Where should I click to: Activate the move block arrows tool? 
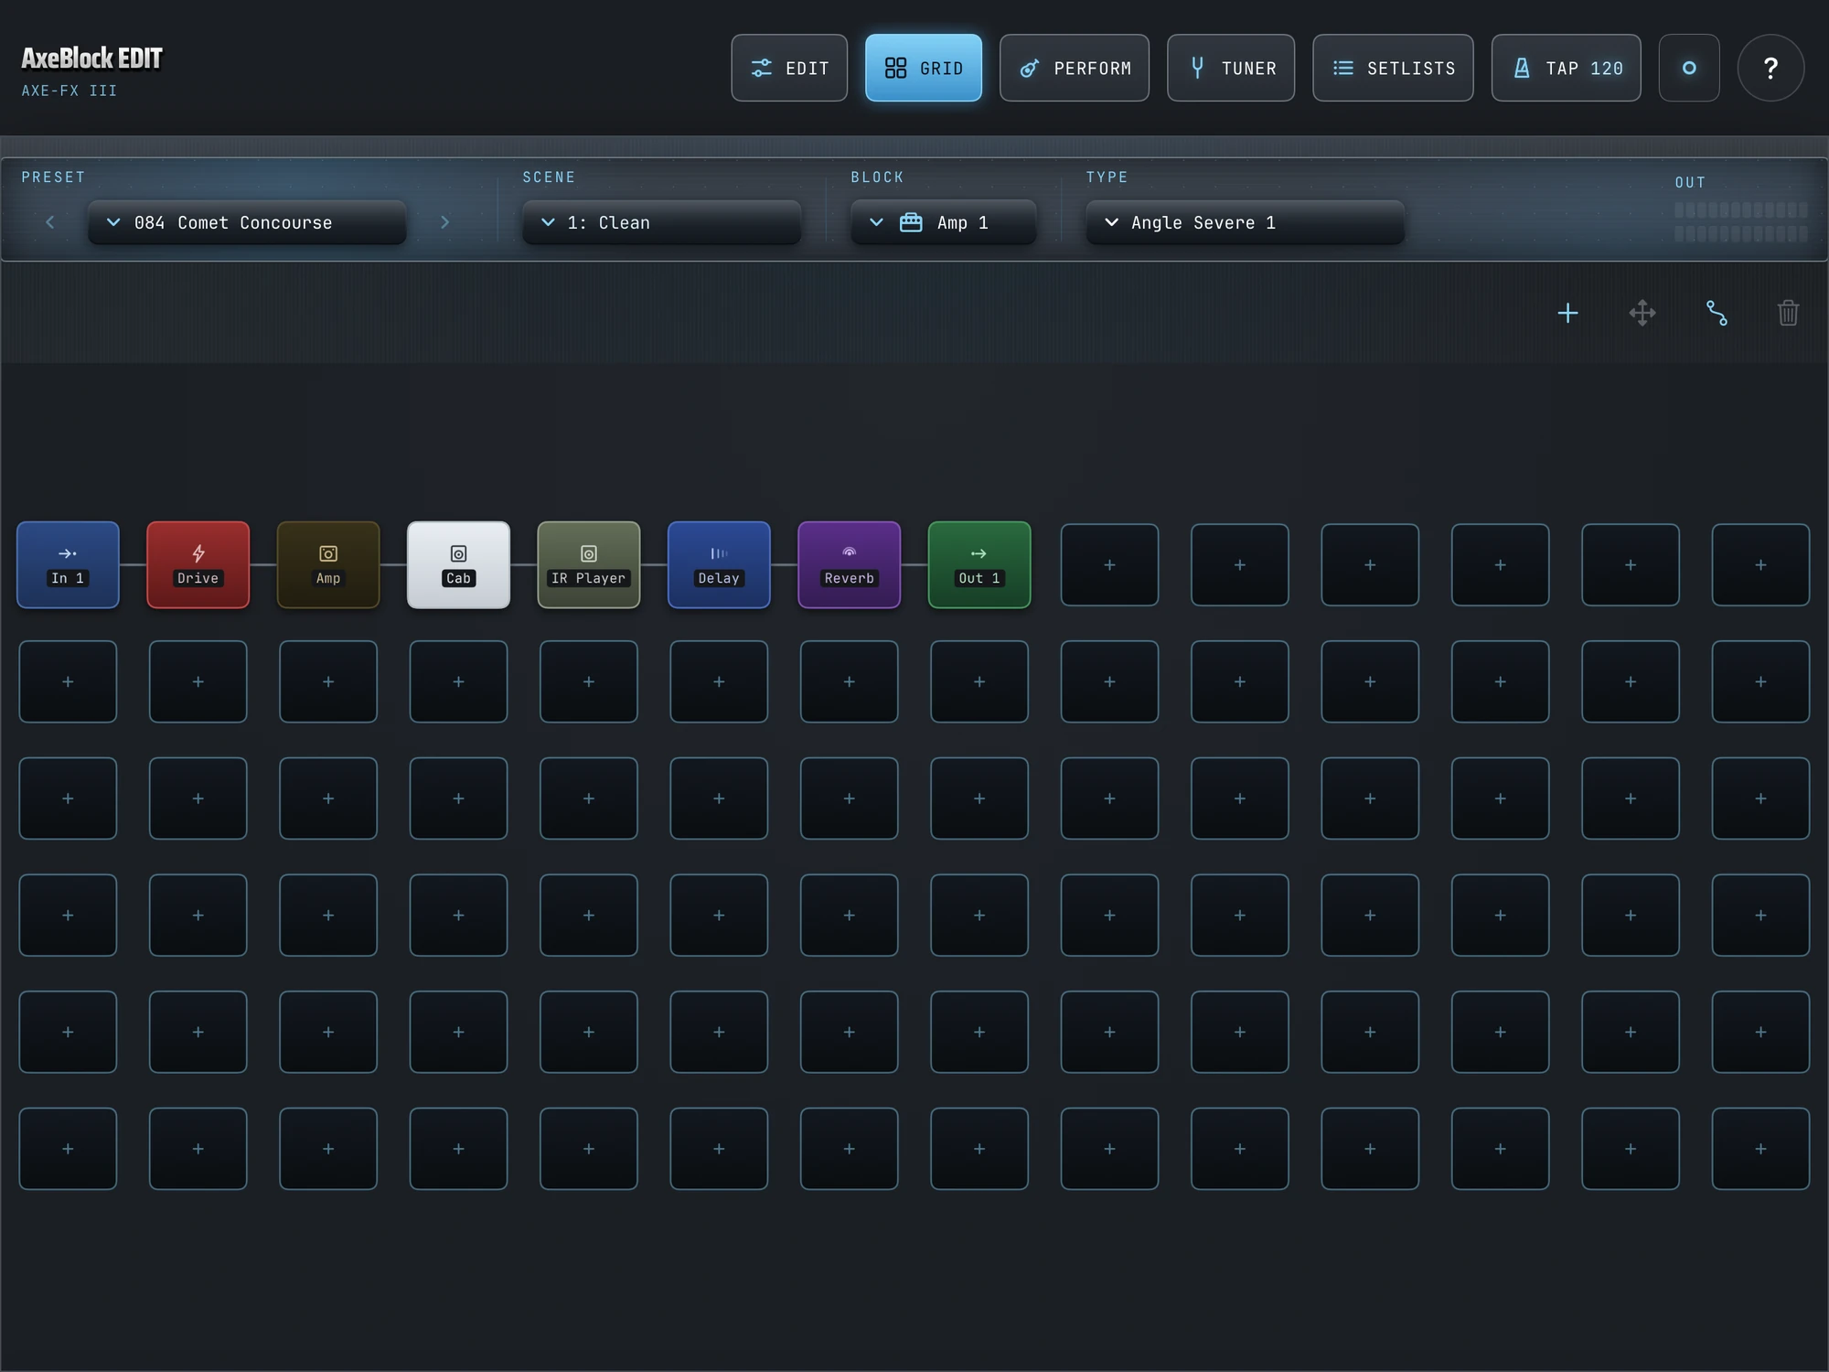click(1642, 313)
